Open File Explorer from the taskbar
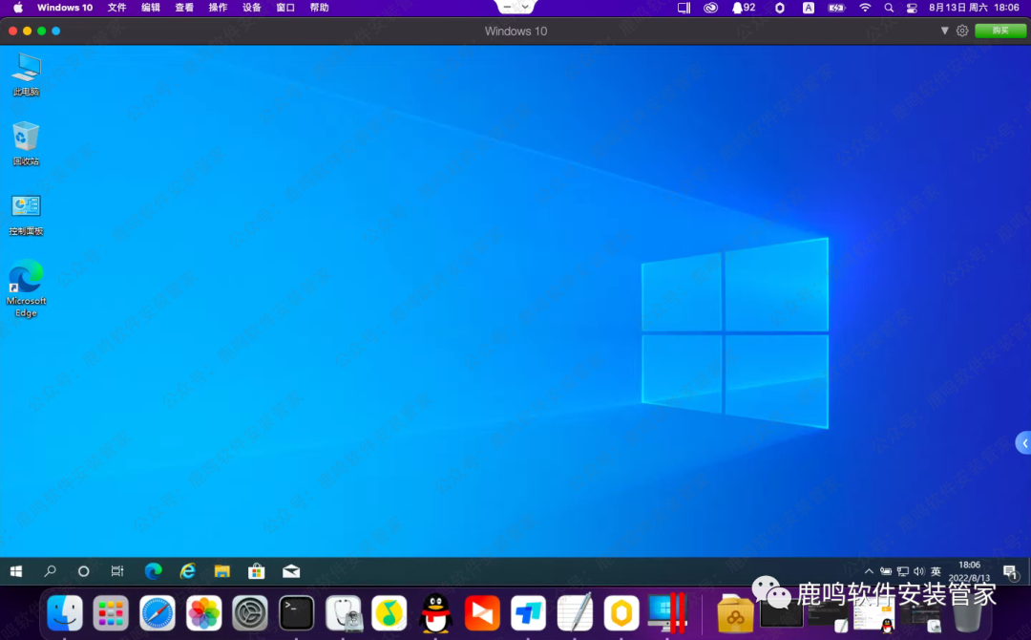This screenshot has height=640, width=1031. point(222,571)
